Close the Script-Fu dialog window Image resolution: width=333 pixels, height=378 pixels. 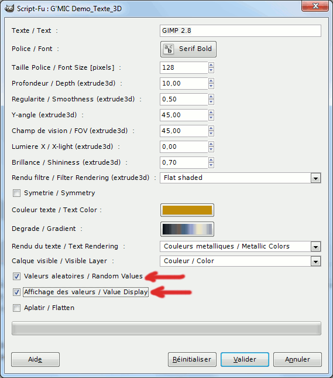coord(315,6)
